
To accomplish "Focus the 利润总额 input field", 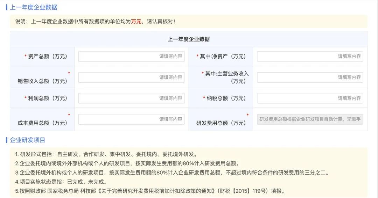I will 131,98.
